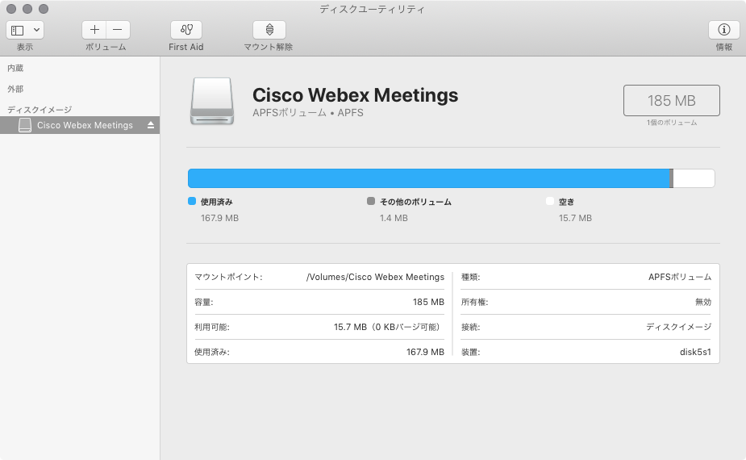Click the 185 MB capacity box
The height and width of the screenshot is (460, 746).
(671, 101)
